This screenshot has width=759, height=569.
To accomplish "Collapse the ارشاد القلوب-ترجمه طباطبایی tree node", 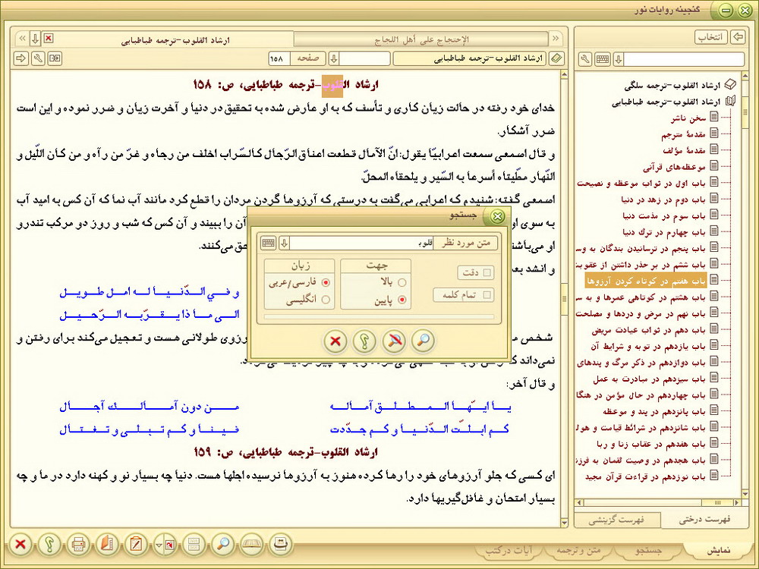I will (730, 102).
